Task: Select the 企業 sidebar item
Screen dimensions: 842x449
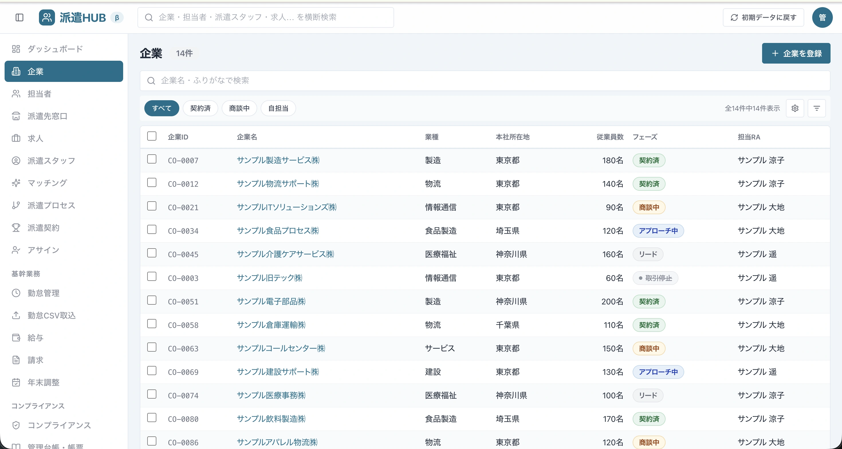Action: tap(64, 71)
